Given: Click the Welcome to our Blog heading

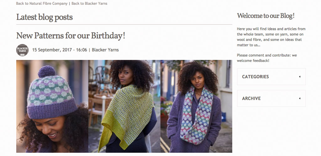Looking at the screenshot, I should (266, 16).
